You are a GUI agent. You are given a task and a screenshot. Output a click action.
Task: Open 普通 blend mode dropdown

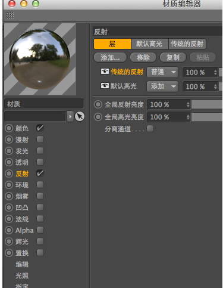(162, 72)
